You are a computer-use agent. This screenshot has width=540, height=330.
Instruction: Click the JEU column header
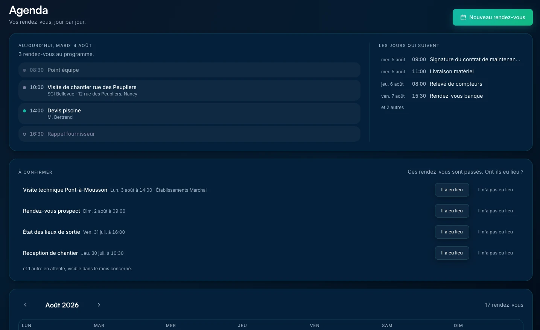point(242,325)
